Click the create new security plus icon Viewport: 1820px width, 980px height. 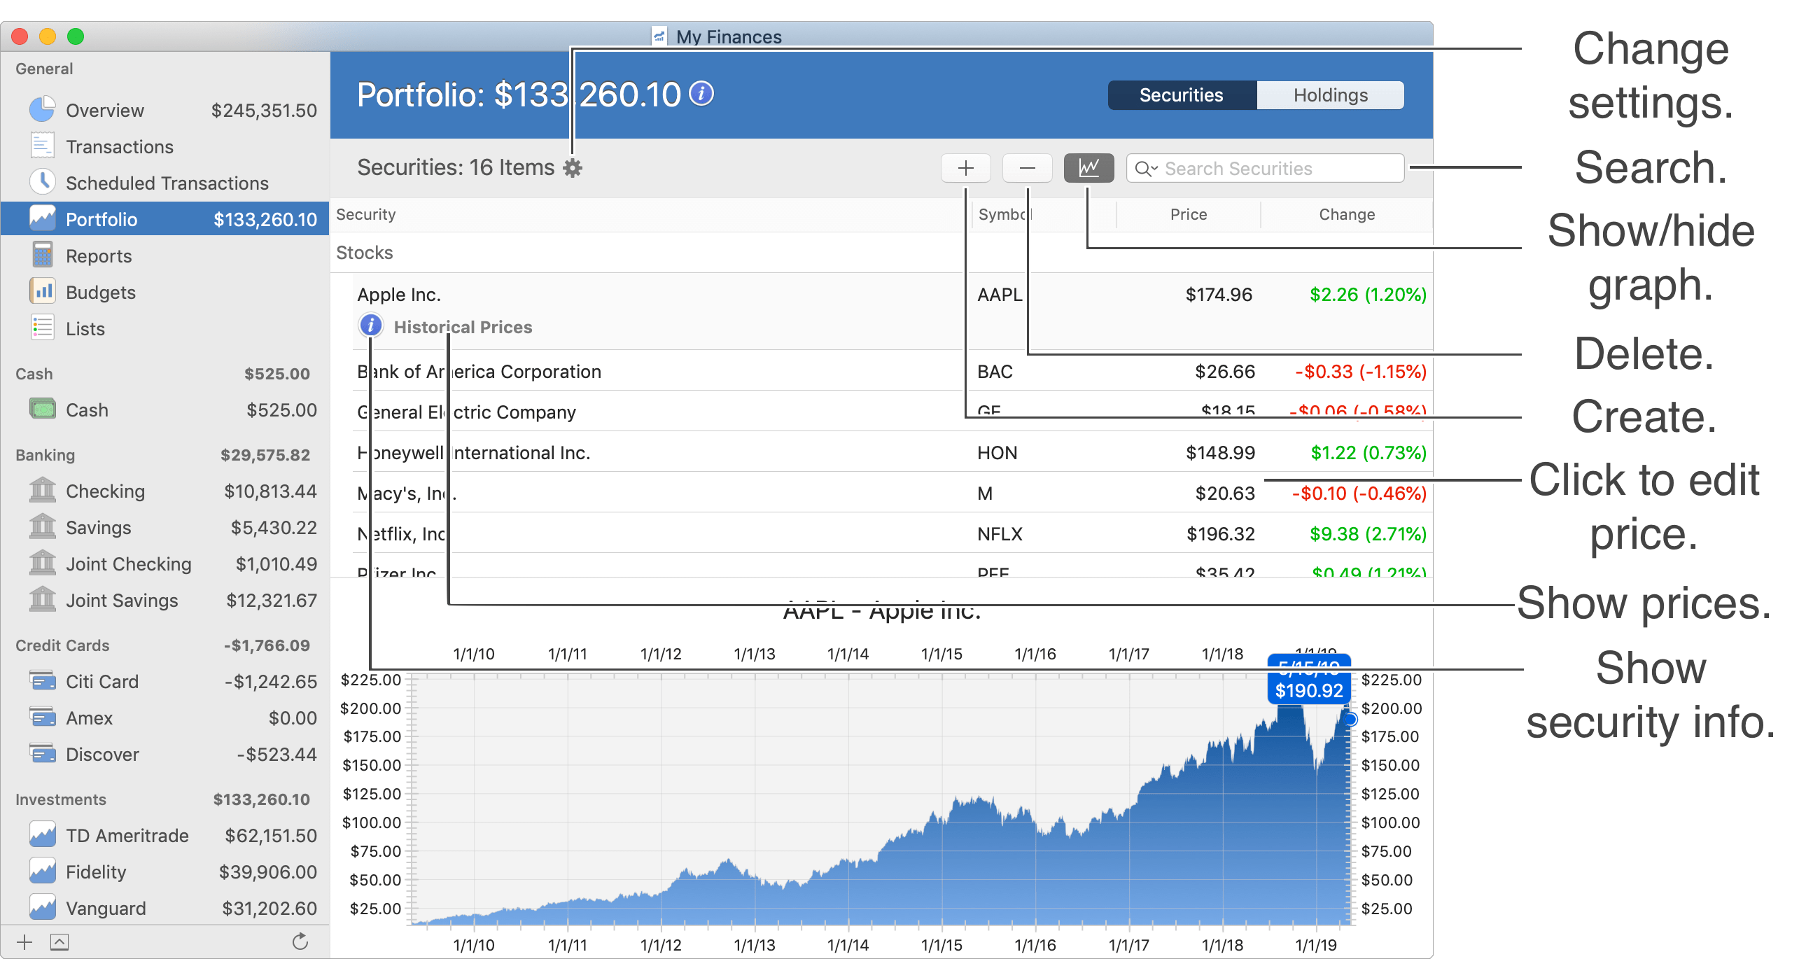(965, 168)
